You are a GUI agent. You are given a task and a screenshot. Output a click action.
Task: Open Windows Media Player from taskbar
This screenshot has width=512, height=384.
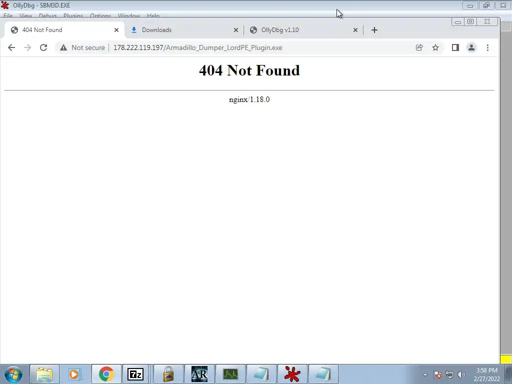point(75,374)
